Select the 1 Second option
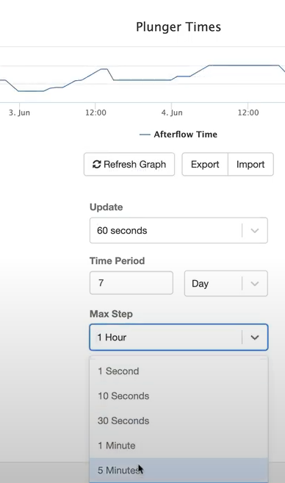Screen dimensions: 285x483 [178, 371]
